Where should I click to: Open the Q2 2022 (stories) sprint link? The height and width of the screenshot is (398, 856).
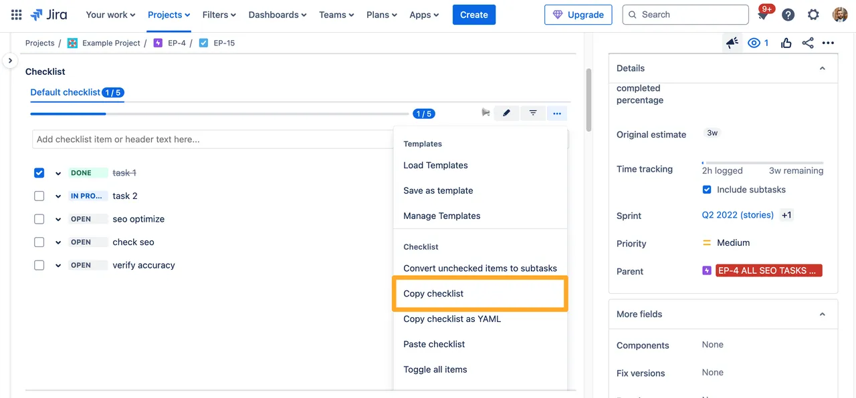(738, 215)
